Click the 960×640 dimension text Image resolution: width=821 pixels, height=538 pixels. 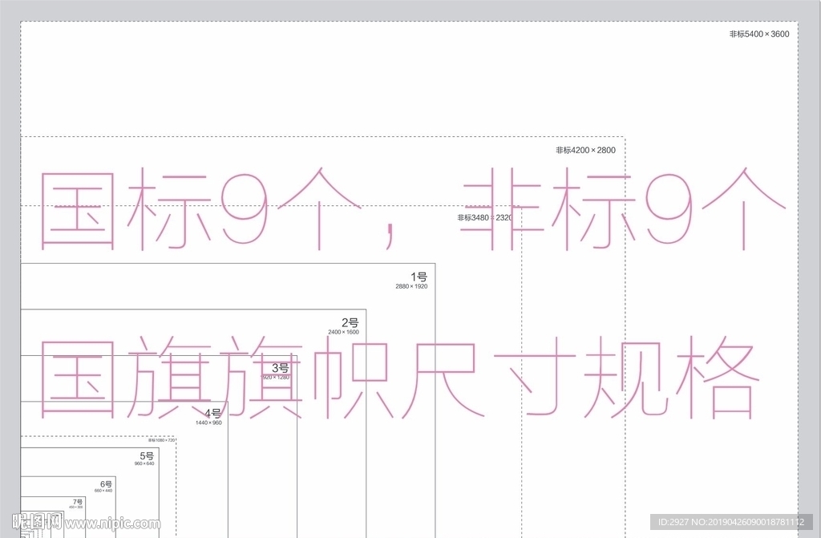pos(144,463)
